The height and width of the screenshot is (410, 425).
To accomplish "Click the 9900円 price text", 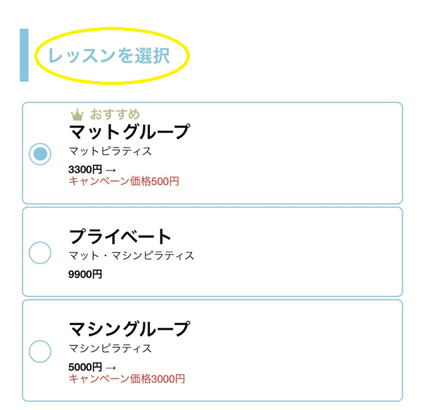I will [85, 274].
